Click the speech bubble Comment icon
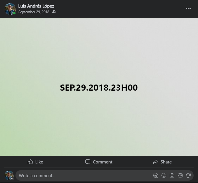Screen dimensions: 198x183 (x=88, y=162)
